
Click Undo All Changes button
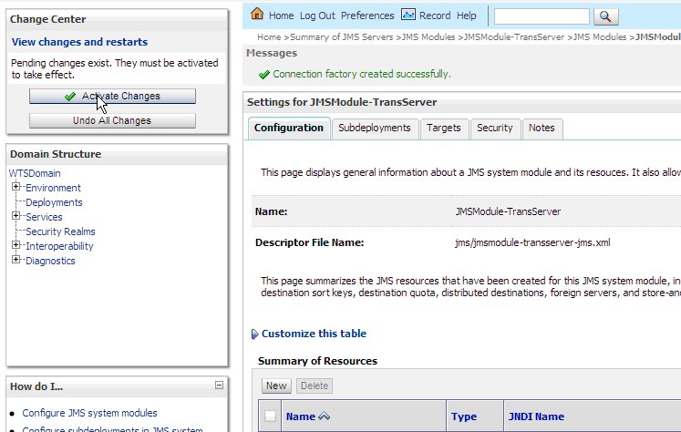tap(112, 120)
